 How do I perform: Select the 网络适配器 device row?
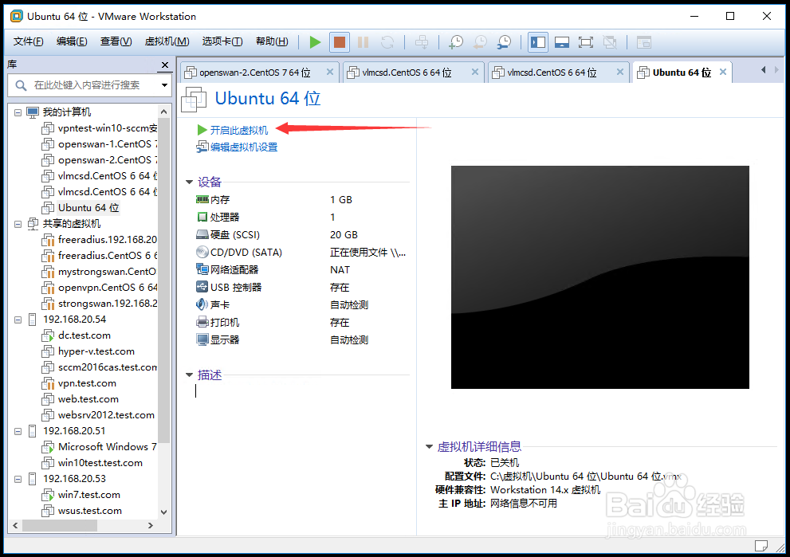[x=301, y=270]
